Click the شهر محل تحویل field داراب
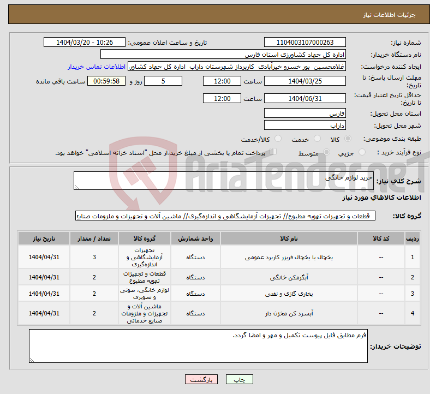 click(x=304, y=126)
